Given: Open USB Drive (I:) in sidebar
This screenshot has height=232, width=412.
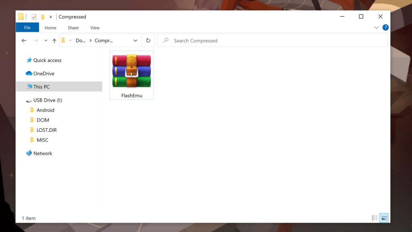Looking at the screenshot, I should click(47, 100).
